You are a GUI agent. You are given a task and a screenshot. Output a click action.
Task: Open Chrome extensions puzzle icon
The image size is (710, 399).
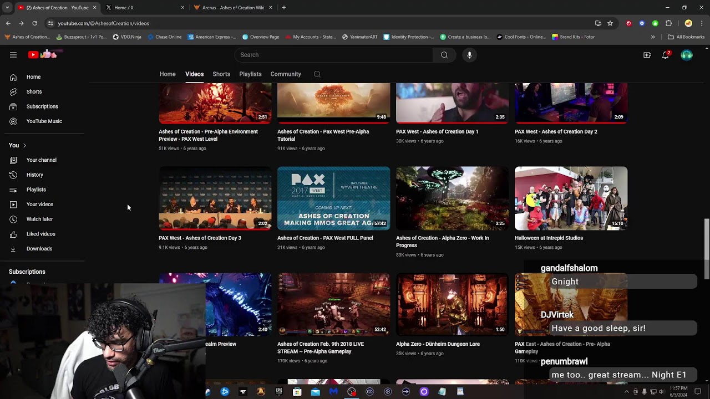[x=668, y=23]
